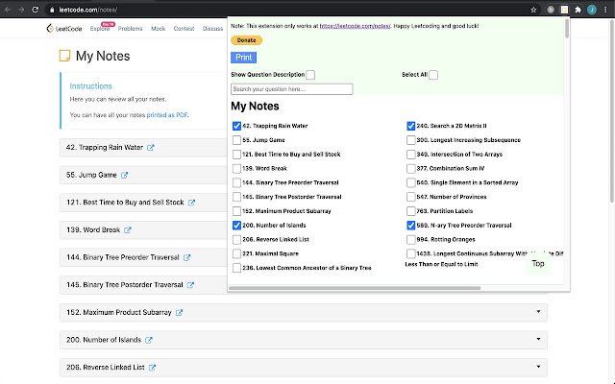Click 540. Single Element in a Sorted Array label
The image size is (615, 384).
click(467, 182)
